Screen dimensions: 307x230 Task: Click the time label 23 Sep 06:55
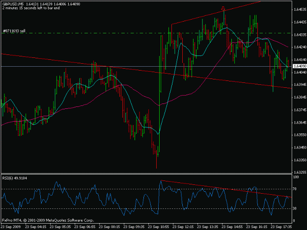(x=85, y=227)
